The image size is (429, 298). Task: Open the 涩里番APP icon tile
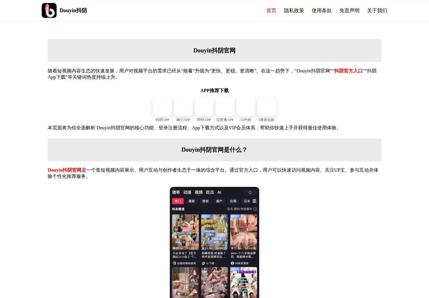(225, 106)
